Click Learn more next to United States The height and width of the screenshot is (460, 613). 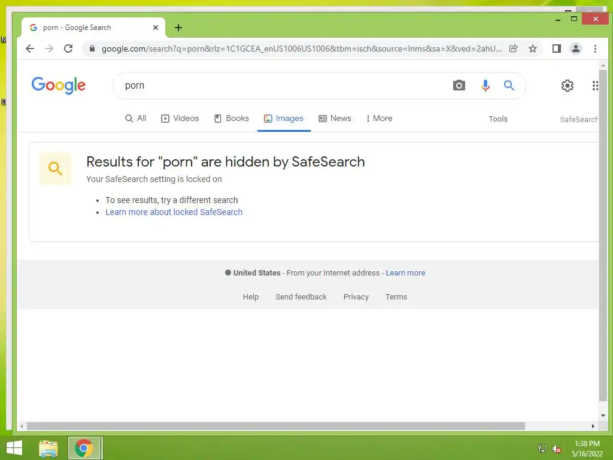405,273
